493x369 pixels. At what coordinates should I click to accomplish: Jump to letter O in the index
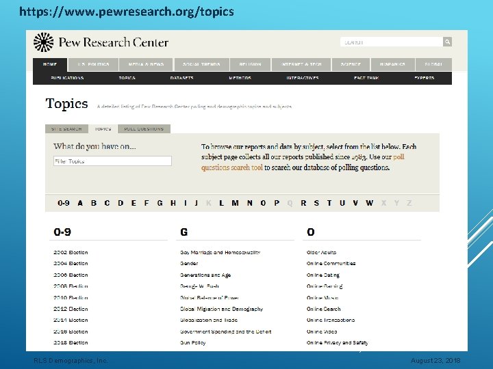263,203
